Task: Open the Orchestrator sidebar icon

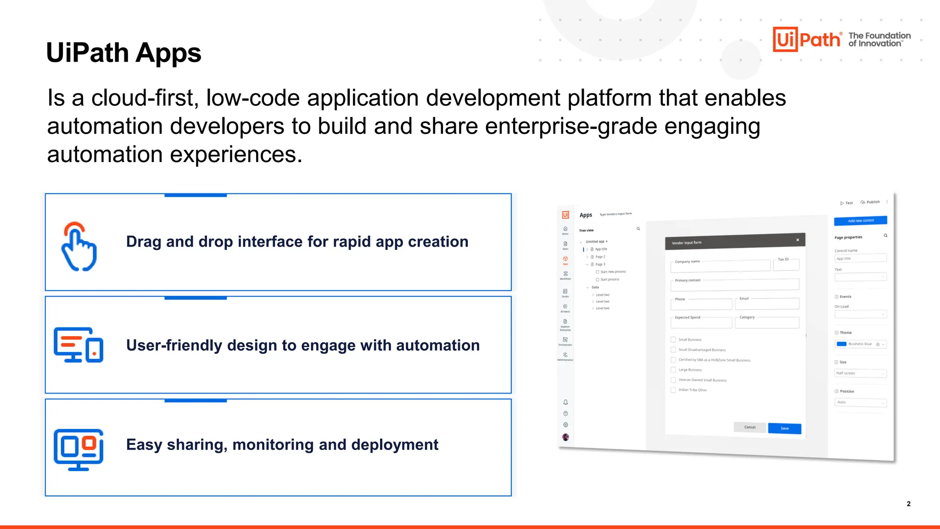Action: click(x=565, y=340)
